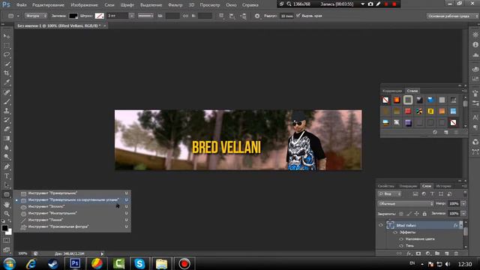480x270 pixels.
Task: Select the Brush tool
Action: pos(7,101)
